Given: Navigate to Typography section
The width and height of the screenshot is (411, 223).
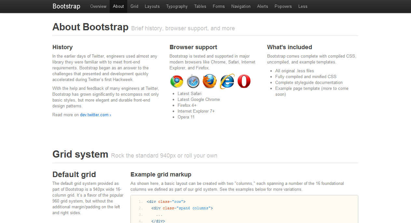Looking at the screenshot, I should click(x=177, y=6).
